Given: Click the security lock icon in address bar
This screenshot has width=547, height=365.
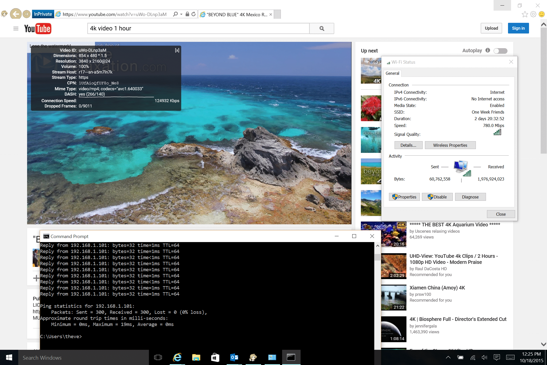Looking at the screenshot, I should click(x=187, y=14).
